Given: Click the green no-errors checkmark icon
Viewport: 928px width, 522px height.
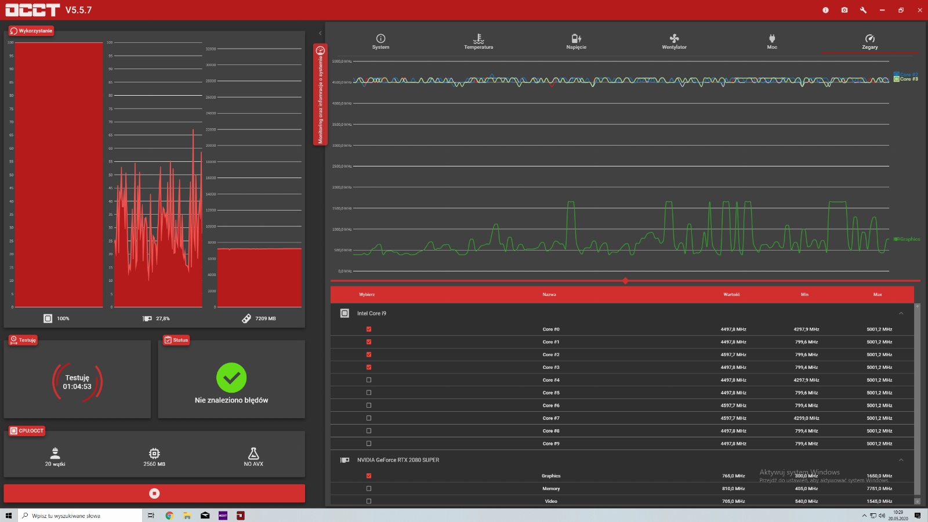Looking at the screenshot, I should click(231, 378).
